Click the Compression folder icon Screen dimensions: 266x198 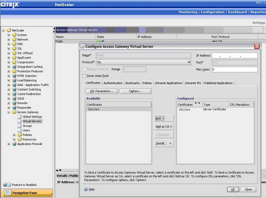pos(14,62)
